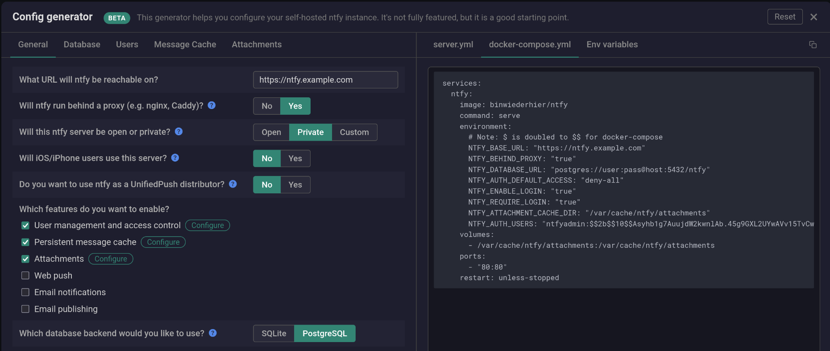830x351 pixels.
Task: Click the NTFY_DATABASE_URL line in the config
Action: (589, 170)
